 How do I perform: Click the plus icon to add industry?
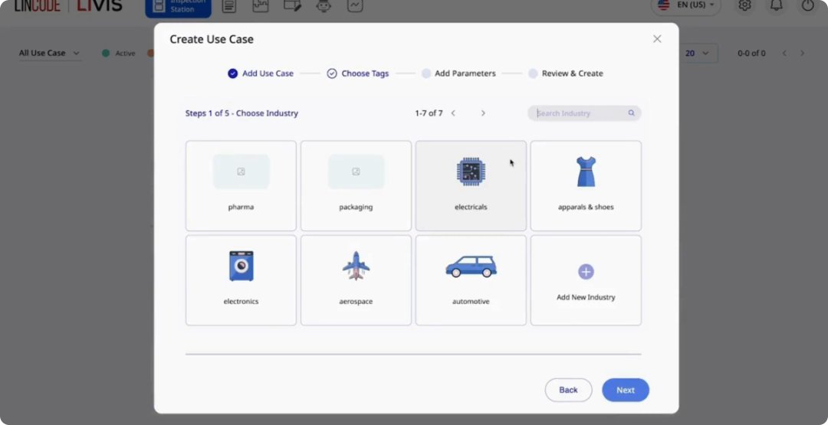click(586, 272)
